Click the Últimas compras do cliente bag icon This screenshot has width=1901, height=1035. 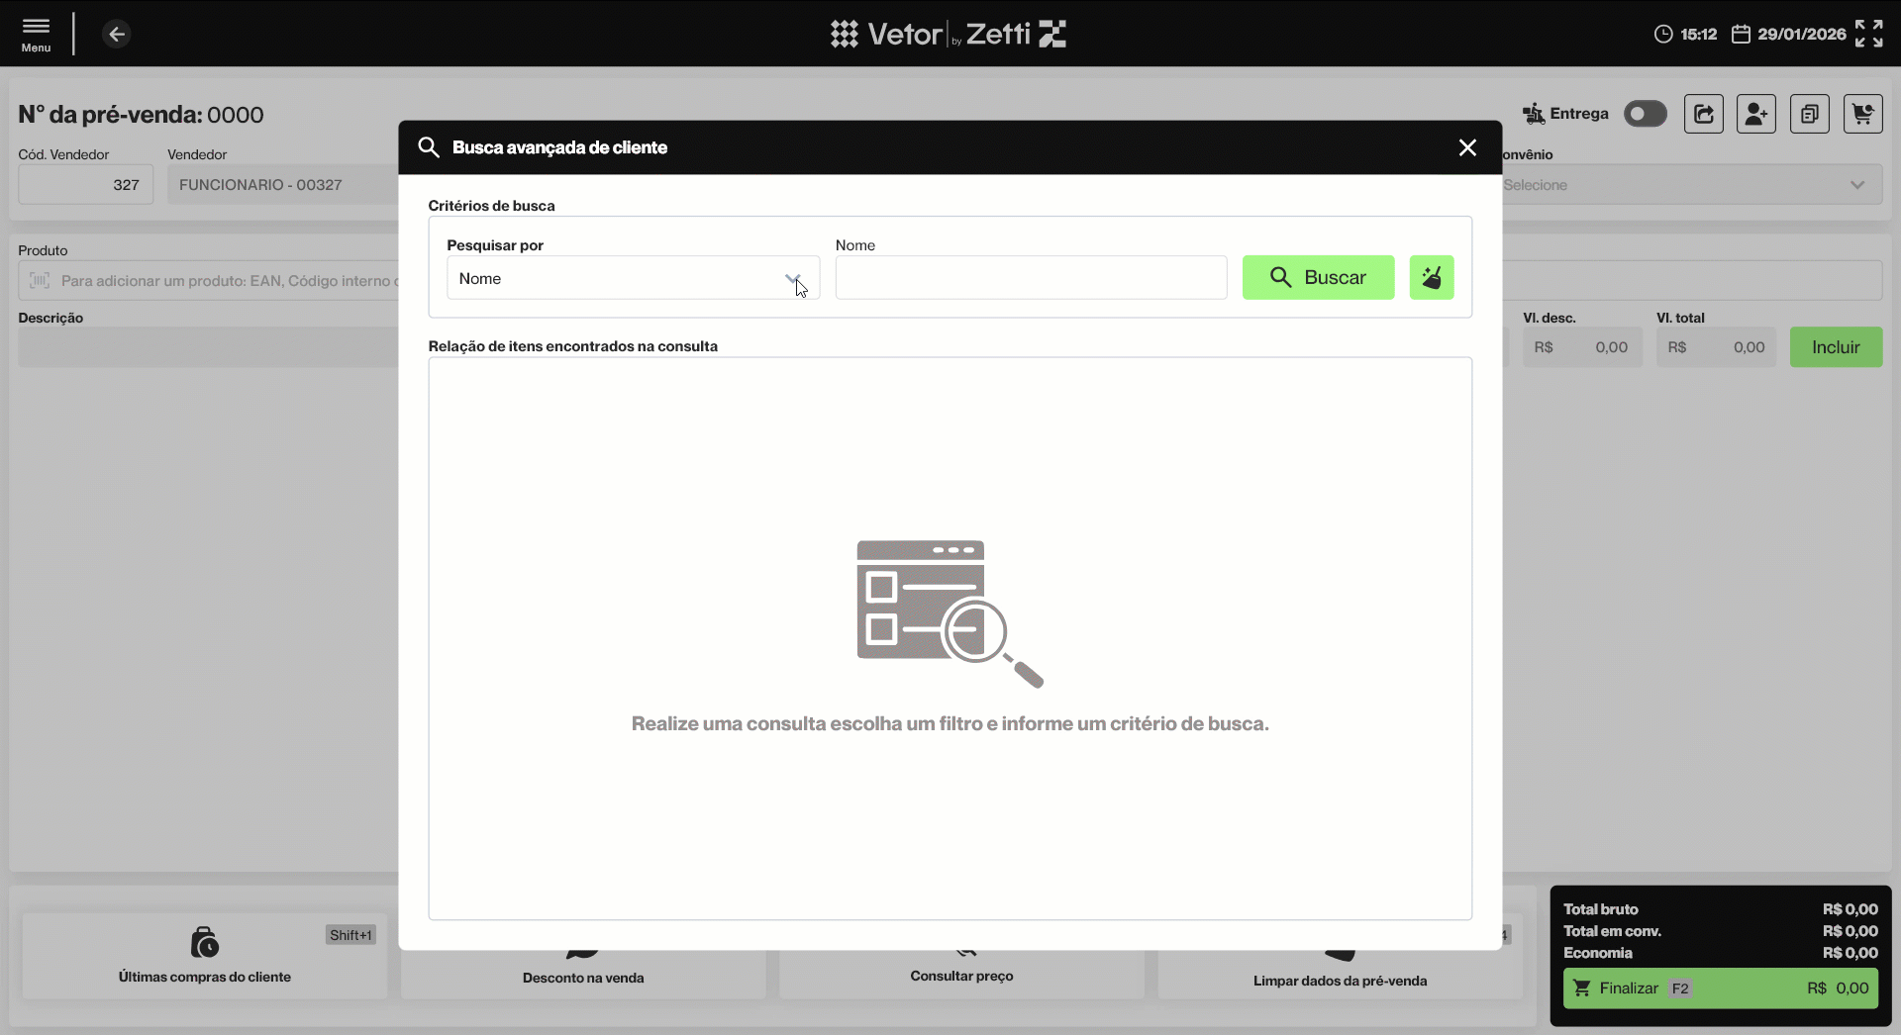click(x=204, y=942)
